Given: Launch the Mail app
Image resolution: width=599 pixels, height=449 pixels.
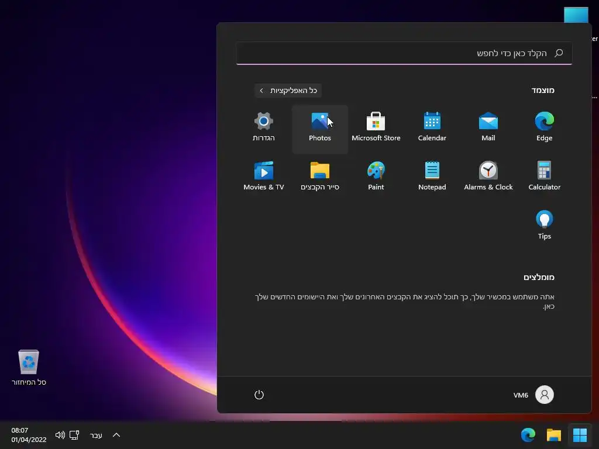Looking at the screenshot, I should click(488, 127).
